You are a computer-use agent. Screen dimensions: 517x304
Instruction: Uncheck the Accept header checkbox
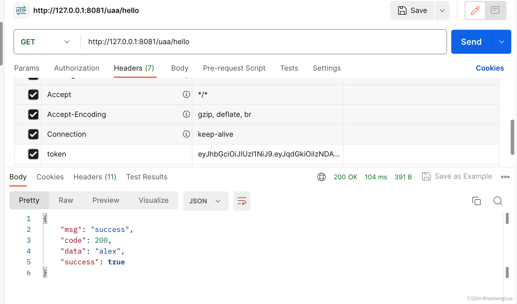click(33, 95)
